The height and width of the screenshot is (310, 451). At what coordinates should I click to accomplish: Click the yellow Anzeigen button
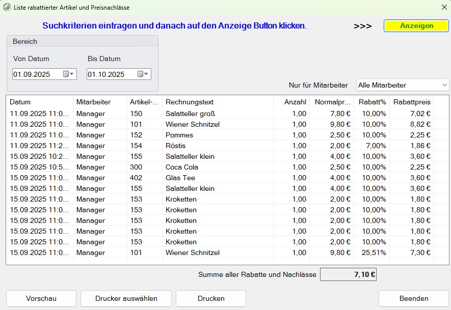416,25
